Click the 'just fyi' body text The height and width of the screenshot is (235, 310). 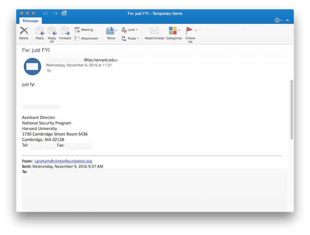[x=28, y=84]
